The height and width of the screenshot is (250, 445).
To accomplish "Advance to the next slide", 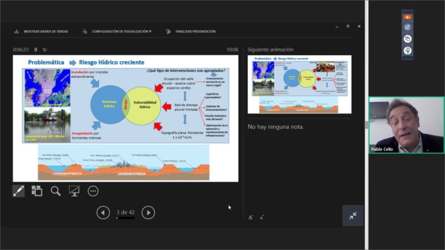I will click(x=148, y=213).
